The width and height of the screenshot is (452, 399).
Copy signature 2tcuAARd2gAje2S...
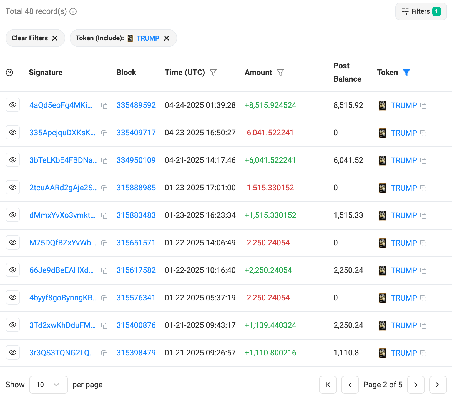point(104,188)
